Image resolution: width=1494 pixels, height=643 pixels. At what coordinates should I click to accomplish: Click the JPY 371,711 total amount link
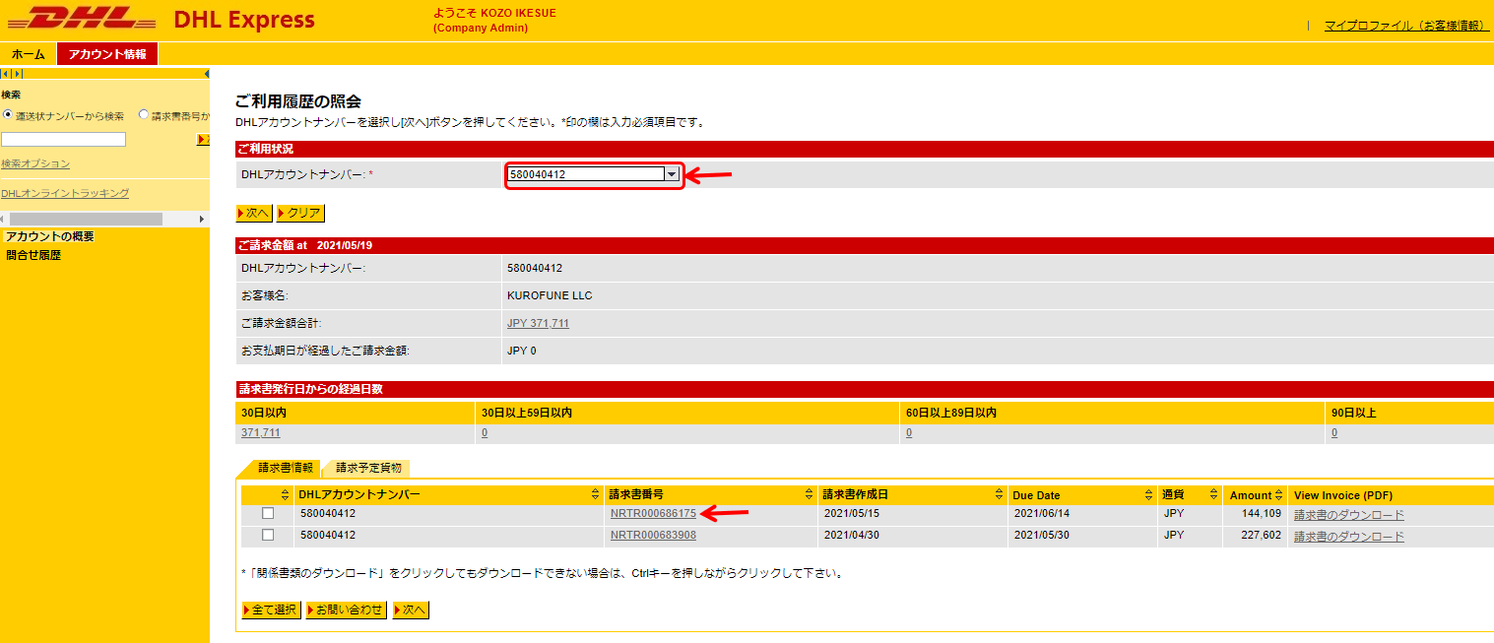[x=538, y=323]
